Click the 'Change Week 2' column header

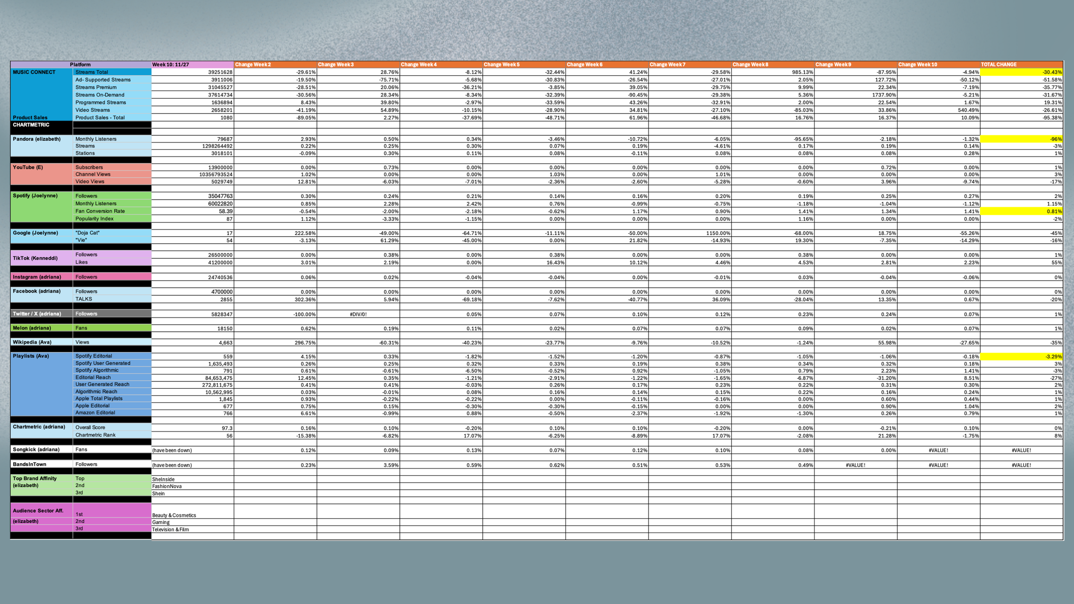pos(275,64)
